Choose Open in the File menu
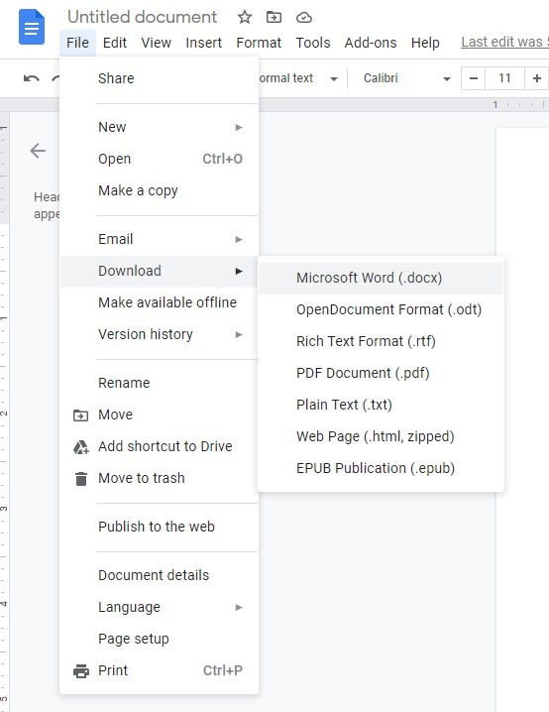 tap(160, 159)
